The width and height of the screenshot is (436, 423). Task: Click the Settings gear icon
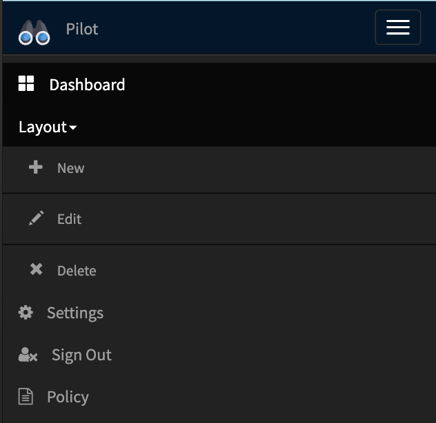(x=26, y=313)
